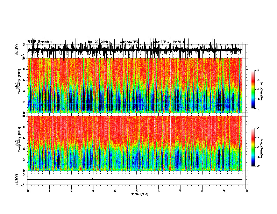The image size is (277, 214).
Task: Click the "6" tick on the time axis
Action: coord(158,191)
